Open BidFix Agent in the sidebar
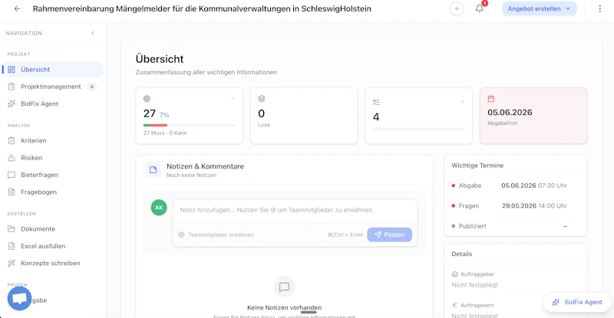This screenshot has width=614, height=318. [x=52, y=103]
